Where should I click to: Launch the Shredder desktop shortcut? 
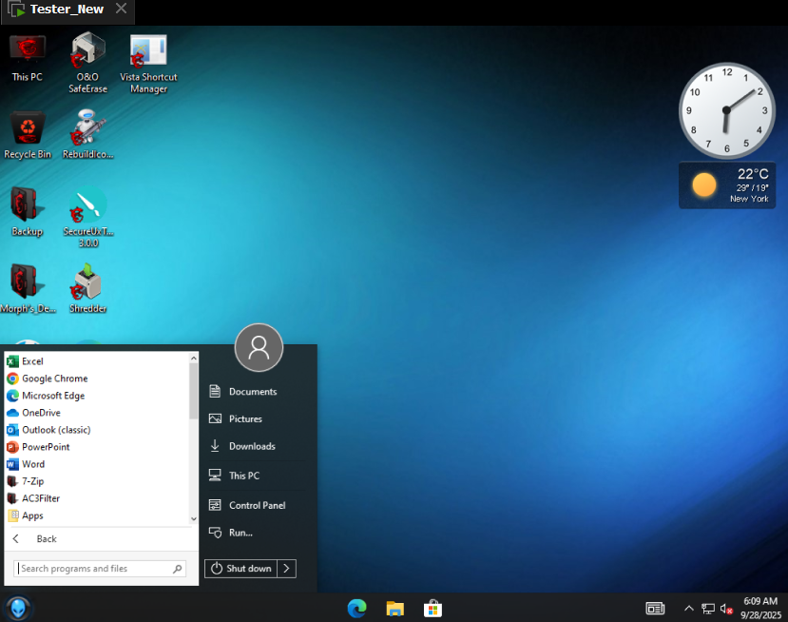[x=87, y=285]
